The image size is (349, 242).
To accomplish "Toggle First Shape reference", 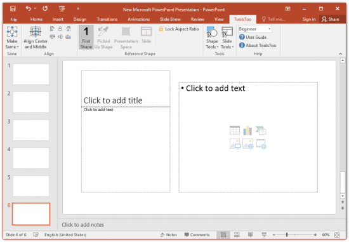I will 86,37.
